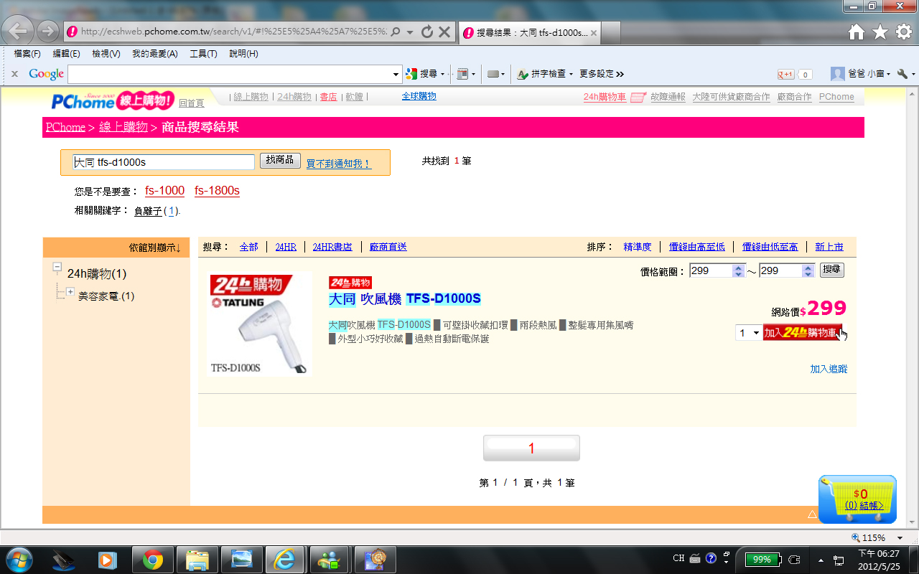Viewport: 919px width, 574px height.
Task: Expand the 美容家電(1) tree node
Action: click(70, 291)
